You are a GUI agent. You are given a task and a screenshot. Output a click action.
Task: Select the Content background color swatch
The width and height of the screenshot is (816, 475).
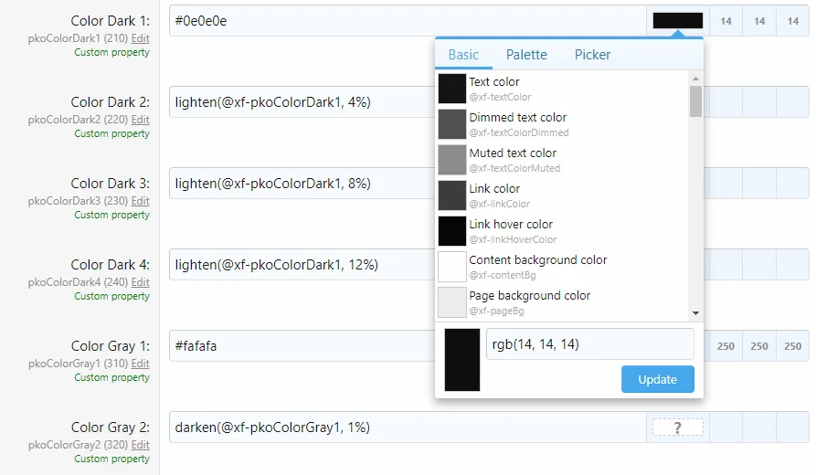452,267
